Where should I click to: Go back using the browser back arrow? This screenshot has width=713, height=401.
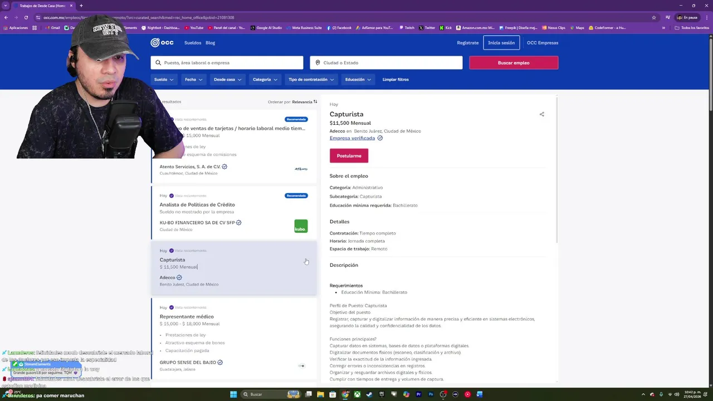click(6, 17)
